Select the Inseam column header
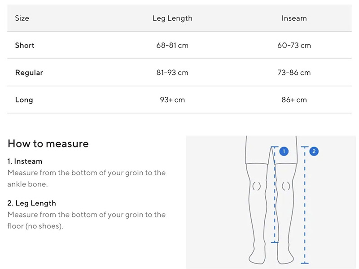The width and height of the screenshot is (359, 269). coord(294,18)
